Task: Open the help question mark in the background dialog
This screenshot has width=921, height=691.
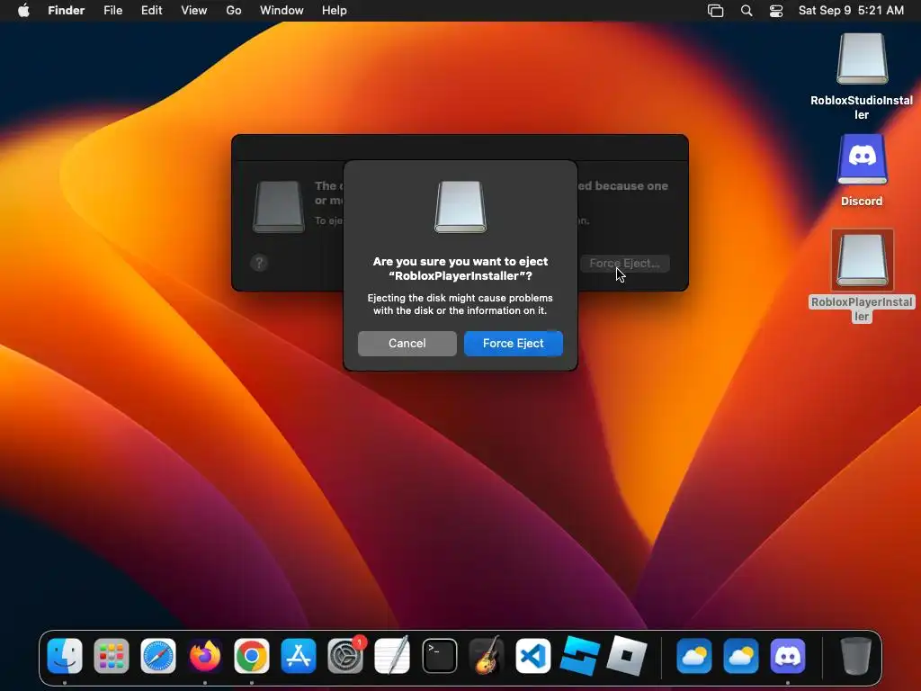Action: pos(259,263)
